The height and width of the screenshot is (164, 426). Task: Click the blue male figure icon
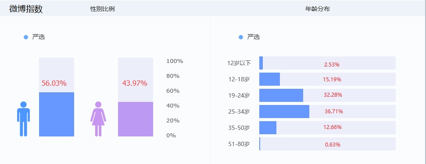(23, 119)
